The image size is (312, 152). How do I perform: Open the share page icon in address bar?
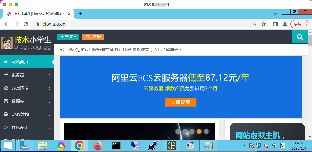254,24
